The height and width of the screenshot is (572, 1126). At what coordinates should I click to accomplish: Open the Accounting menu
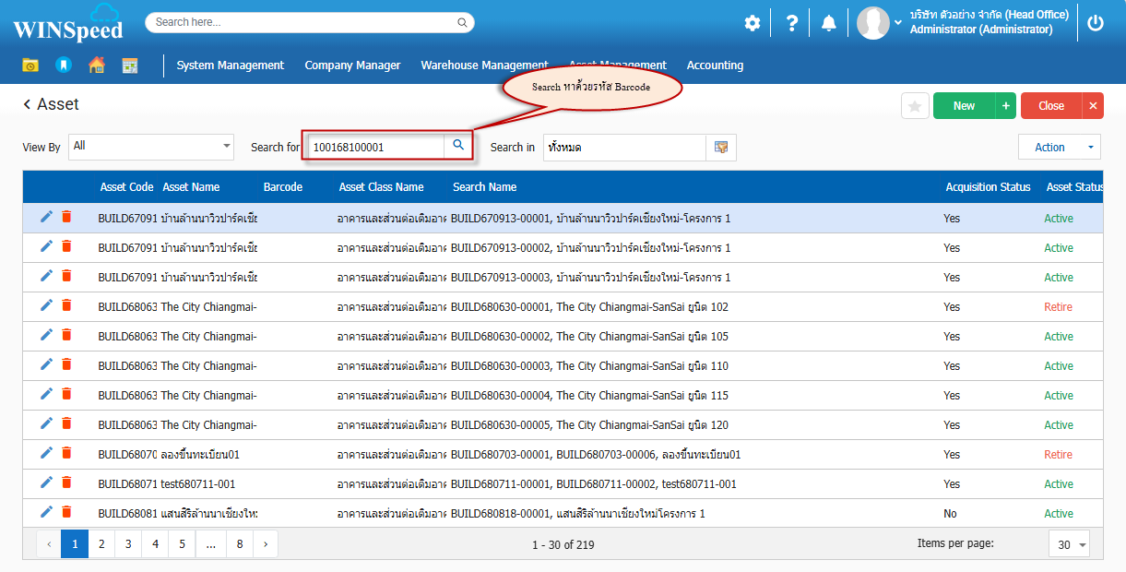tap(715, 66)
